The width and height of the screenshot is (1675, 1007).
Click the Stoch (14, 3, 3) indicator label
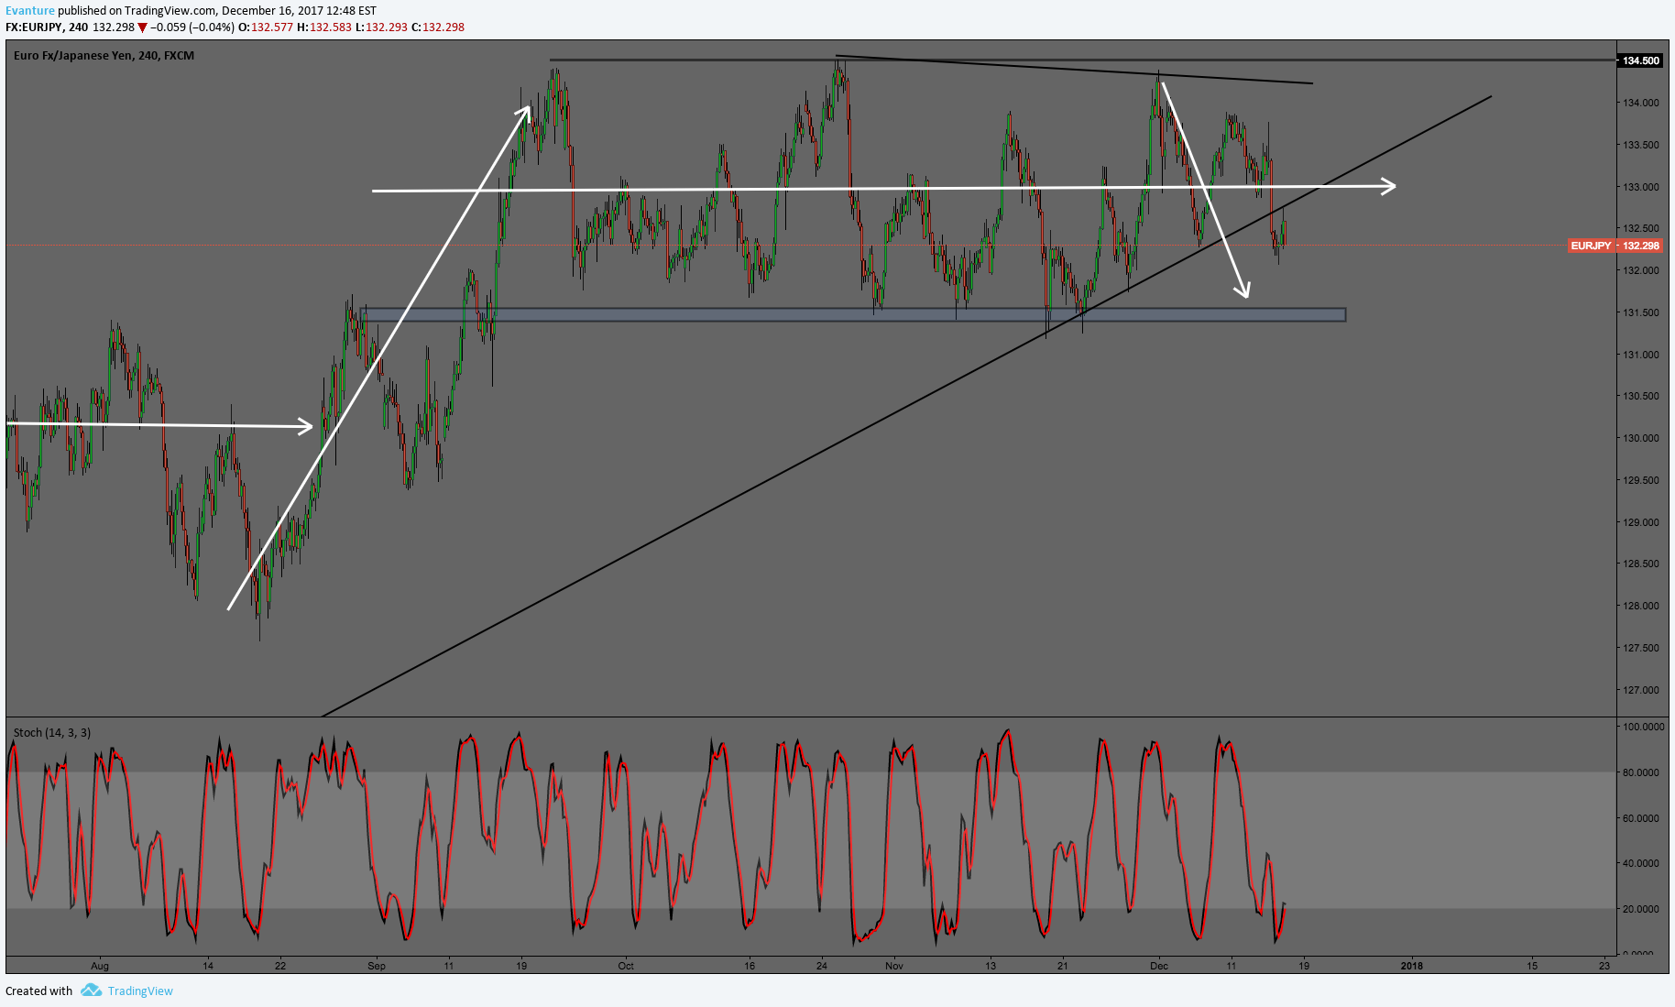point(52,732)
